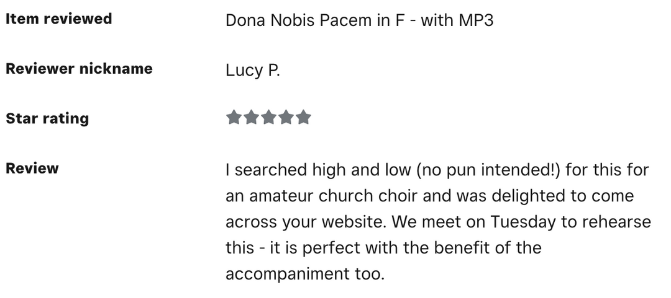The image size is (671, 298).
Task: Click the reviewer name "Lucy P."
Action: point(253,71)
